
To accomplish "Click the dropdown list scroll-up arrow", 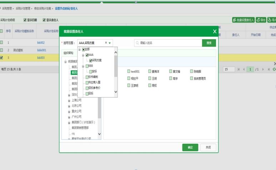I will coord(116,52).
